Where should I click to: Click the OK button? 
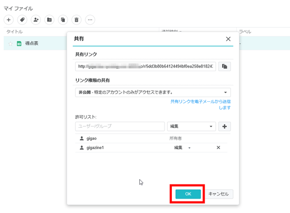coord(188,194)
